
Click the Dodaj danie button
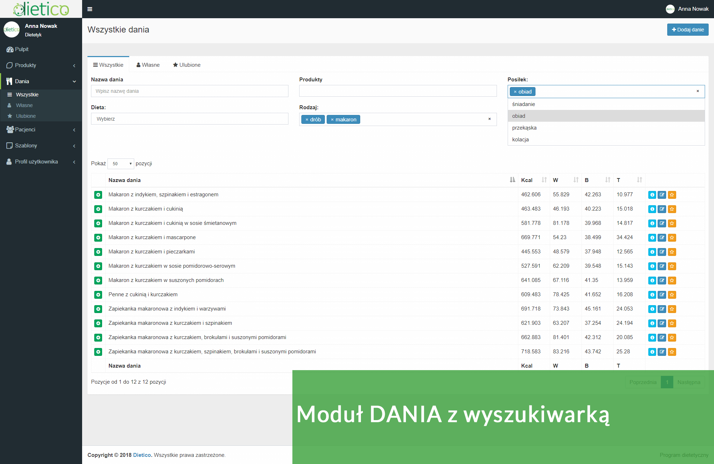pyautogui.click(x=687, y=30)
